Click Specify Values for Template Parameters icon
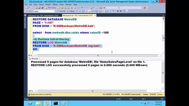 124,11
